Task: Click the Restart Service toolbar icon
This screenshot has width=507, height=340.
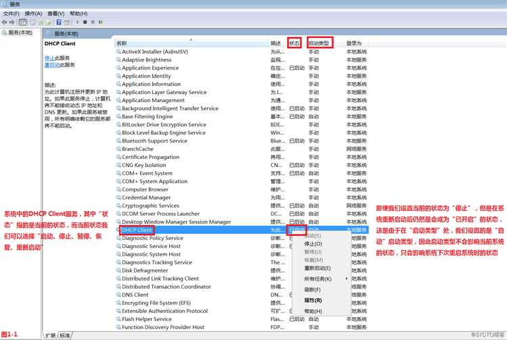Action: tap(101, 22)
